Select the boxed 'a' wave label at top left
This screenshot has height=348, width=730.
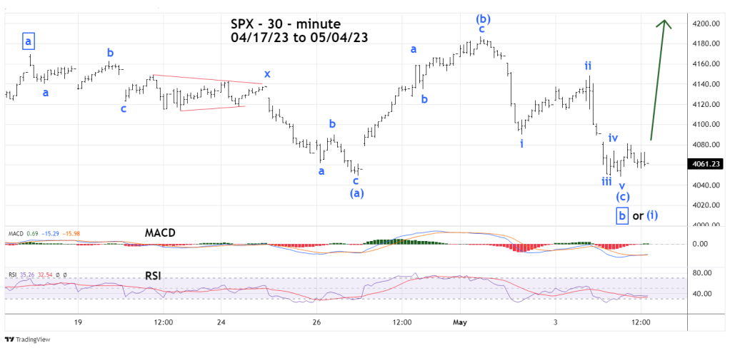click(29, 42)
